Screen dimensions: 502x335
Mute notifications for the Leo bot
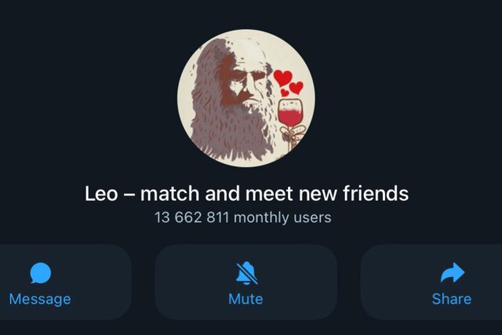point(246,282)
